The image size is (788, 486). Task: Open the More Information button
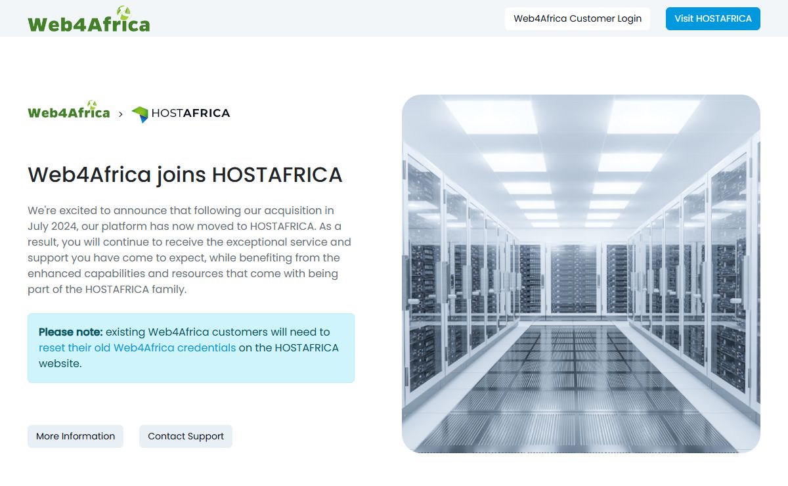point(76,436)
